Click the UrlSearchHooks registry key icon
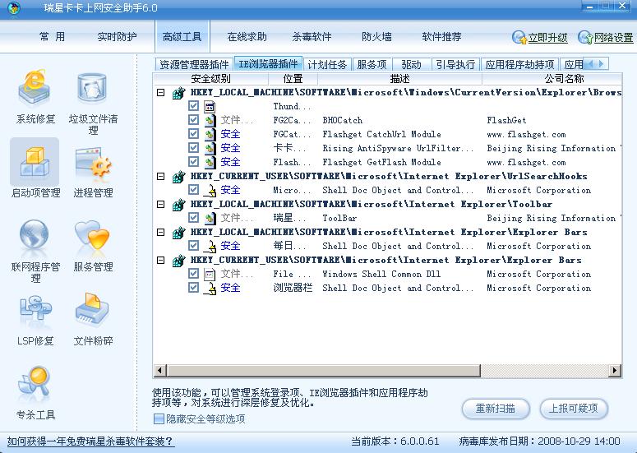This screenshot has height=453, width=637. 178,177
